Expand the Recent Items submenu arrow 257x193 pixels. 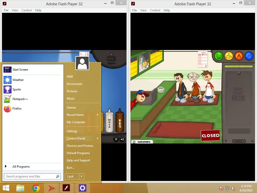tap(98, 115)
